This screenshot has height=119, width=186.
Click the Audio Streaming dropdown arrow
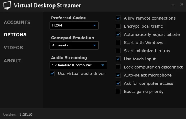pyautogui.click(x=103, y=65)
